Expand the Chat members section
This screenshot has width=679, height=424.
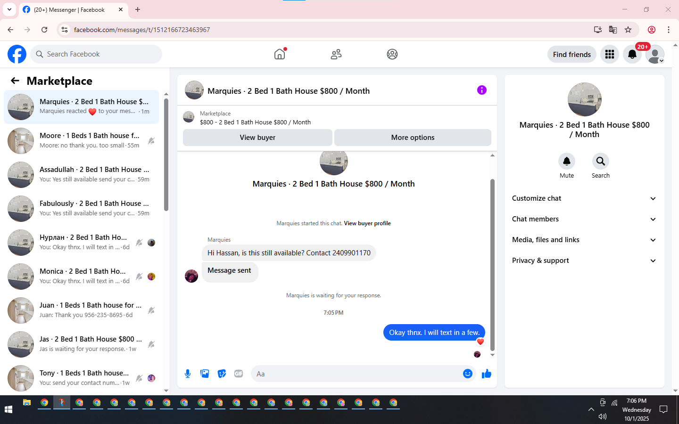point(584,219)
